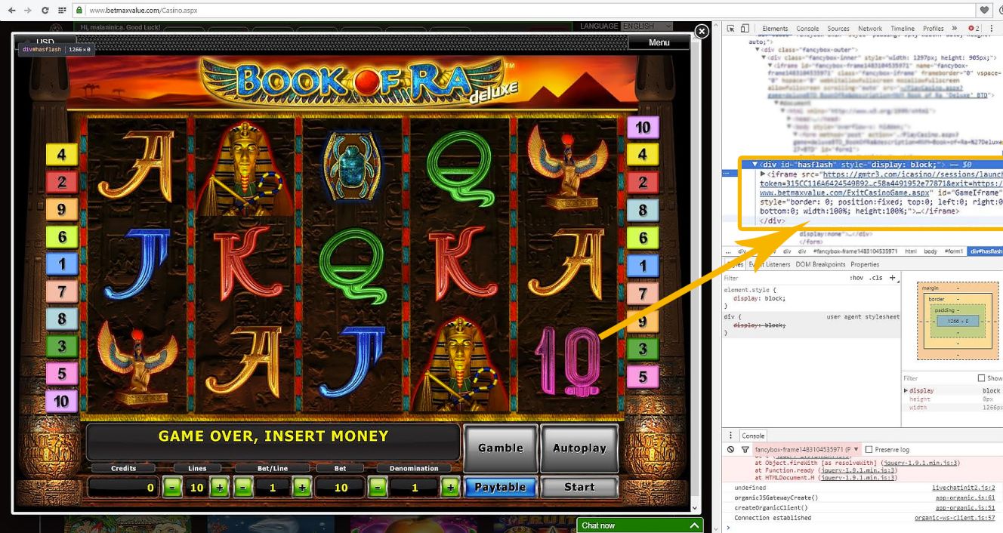
Task: Clear the console with the ban icon
Action: pos(730,449)
